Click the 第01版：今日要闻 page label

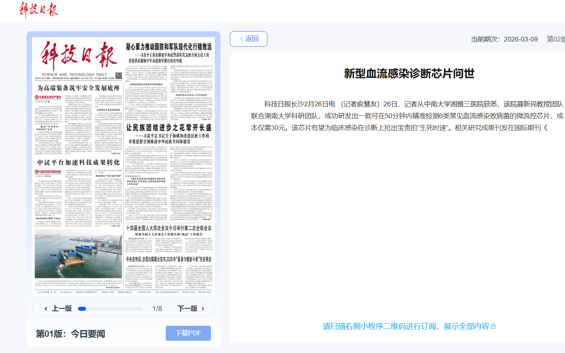point(70,334)
